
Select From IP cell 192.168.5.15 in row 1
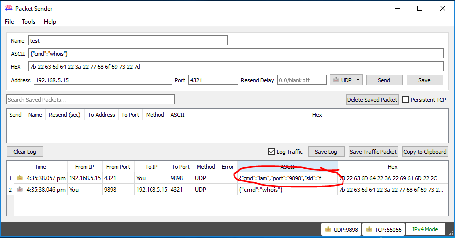[85, 178]
